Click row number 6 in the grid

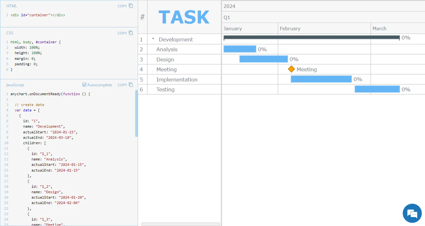142,89
